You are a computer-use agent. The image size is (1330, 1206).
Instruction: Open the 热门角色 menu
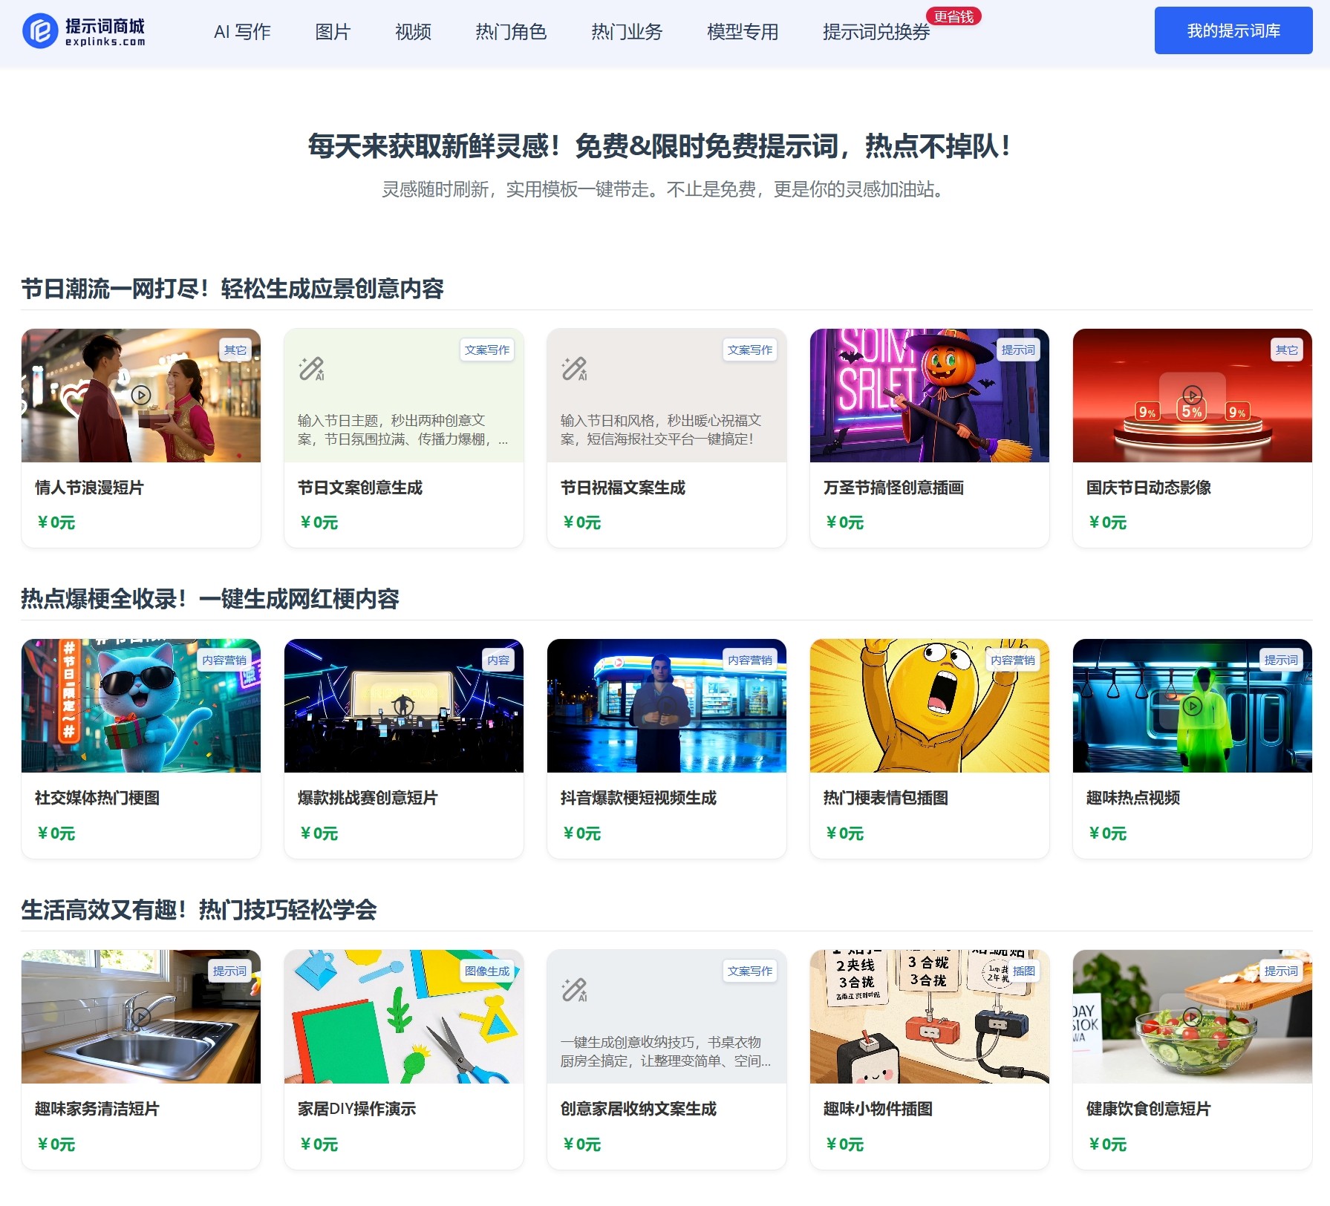point(510,32)
